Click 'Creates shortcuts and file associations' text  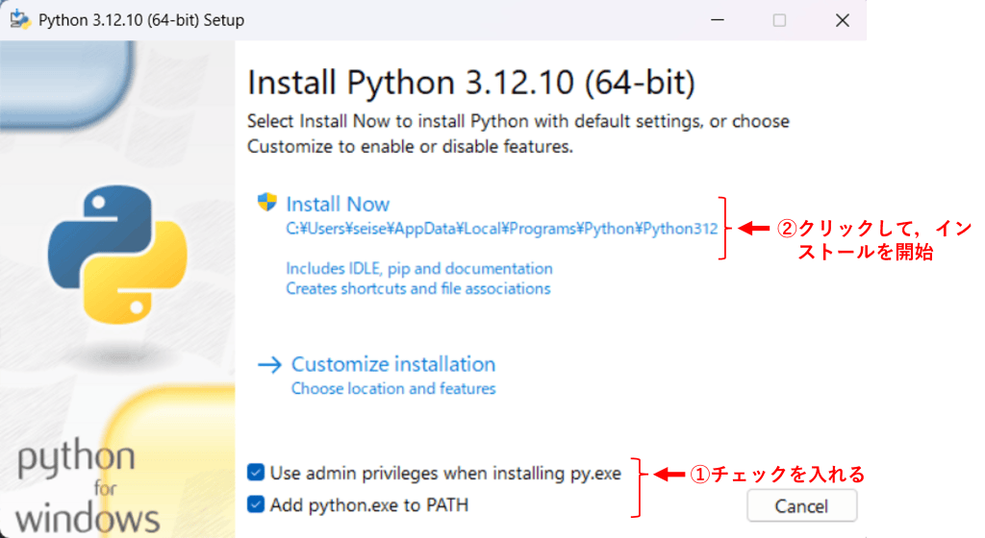(418, 288)
